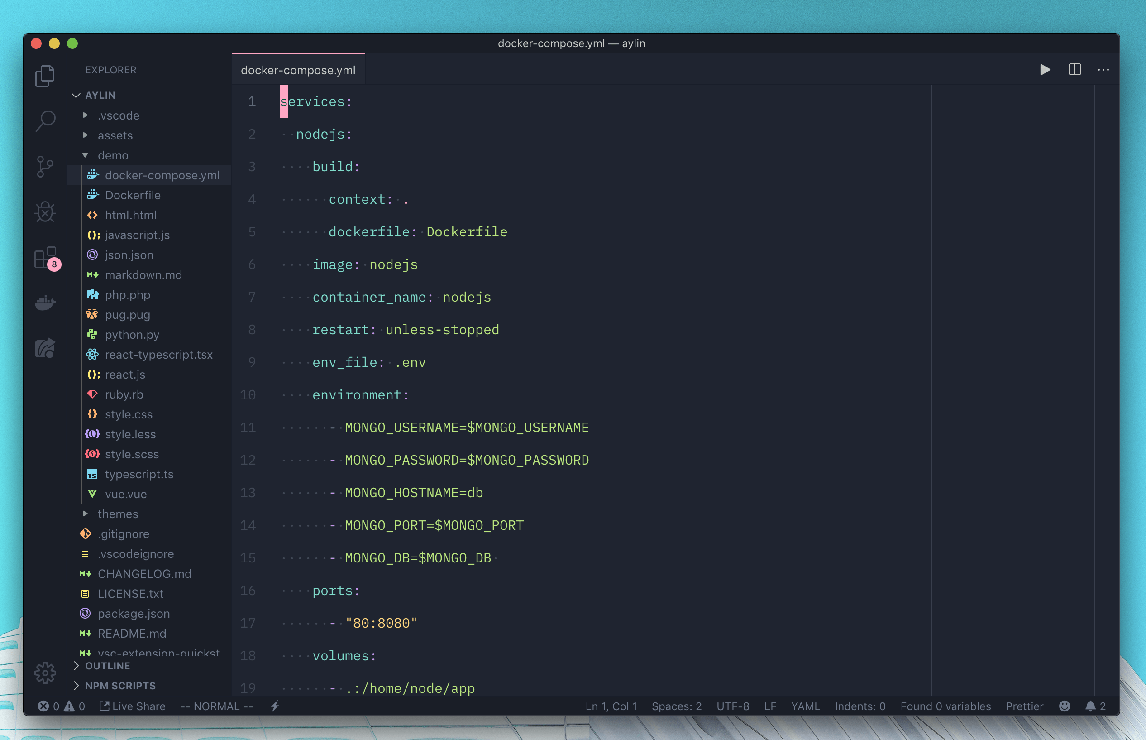Open the more actions ellipsis menu

tap(1103, 70)
